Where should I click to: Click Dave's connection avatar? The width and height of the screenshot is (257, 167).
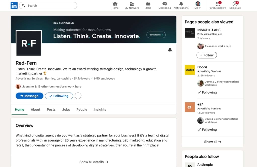tap(200, 120)
